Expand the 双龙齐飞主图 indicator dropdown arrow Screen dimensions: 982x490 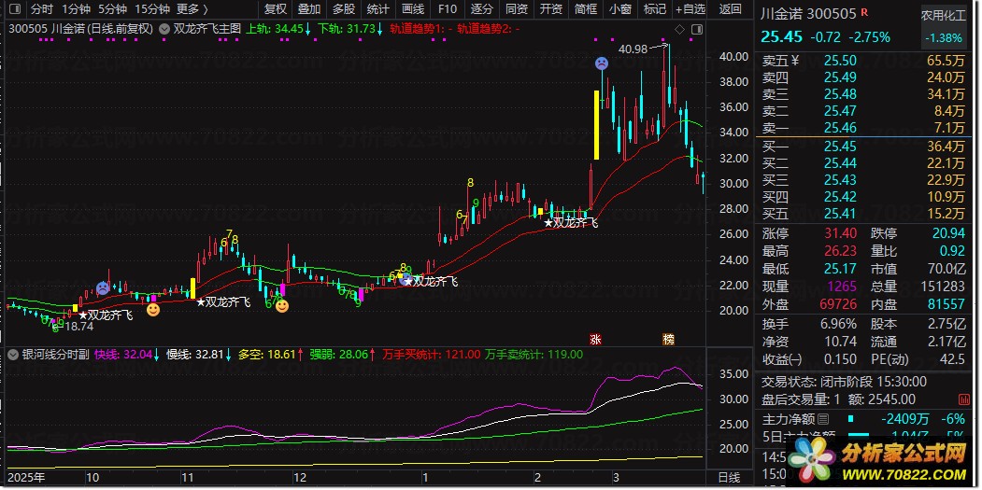(164, 29)
